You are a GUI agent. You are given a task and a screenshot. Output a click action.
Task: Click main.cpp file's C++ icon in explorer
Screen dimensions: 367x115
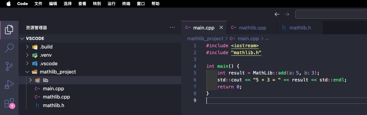tap(38, 89)
